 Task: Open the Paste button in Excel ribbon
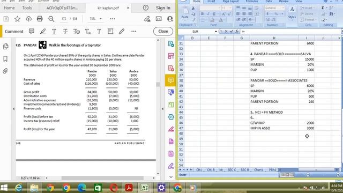pos(185,13)
